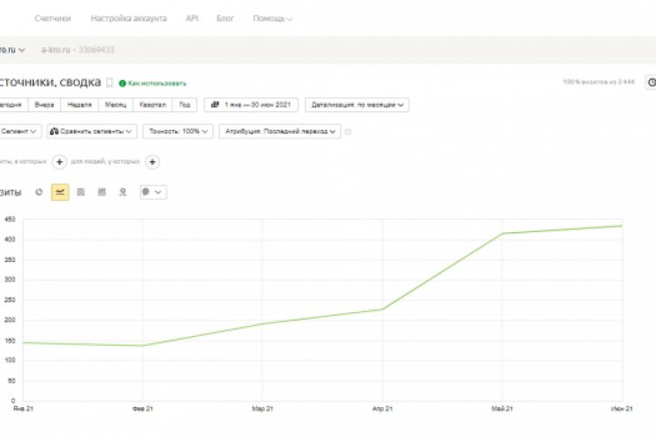Viewport: 656px width, 437px height.
Task: Switch to the bar chart icon
Action: (101, 192)
